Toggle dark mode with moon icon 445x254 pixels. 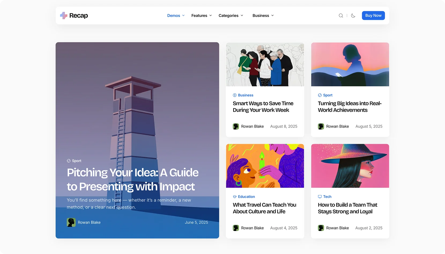[x=353, y=16]
